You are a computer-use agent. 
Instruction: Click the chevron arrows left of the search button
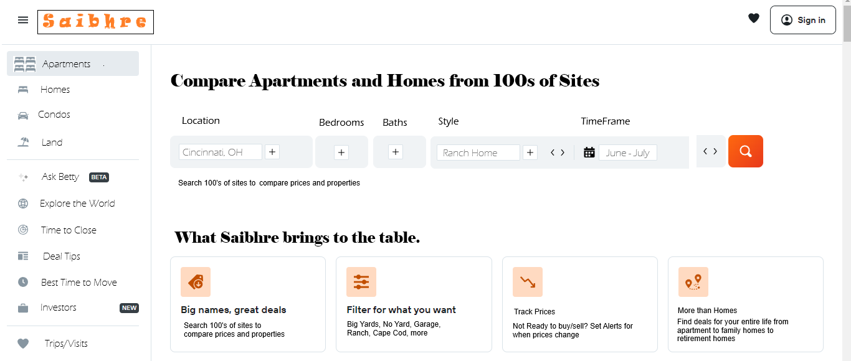tap(710, 151)
